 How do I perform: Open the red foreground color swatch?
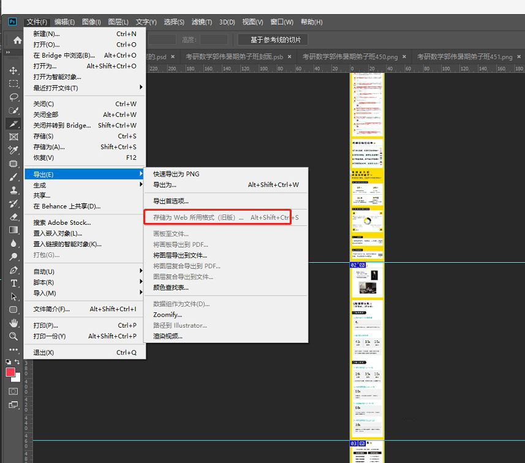pyautogui.click(x=10, y=372)
